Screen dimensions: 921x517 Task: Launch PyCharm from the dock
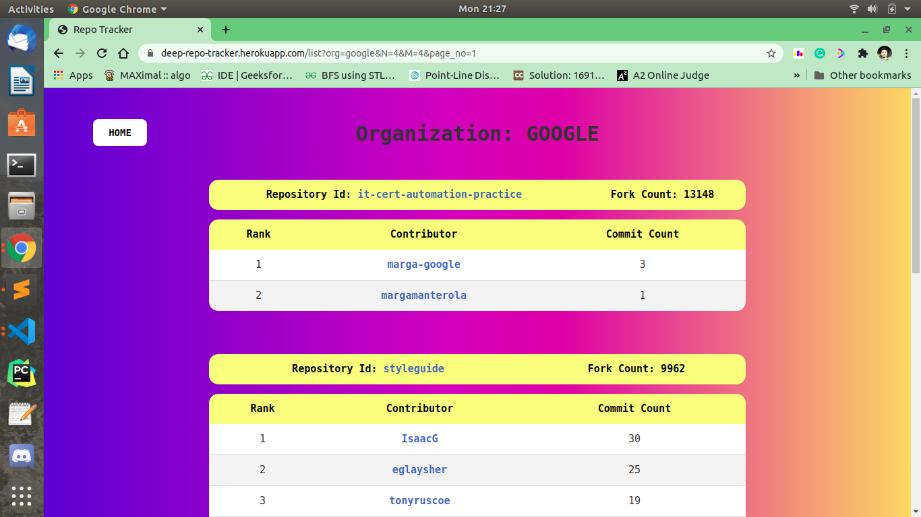[x=22, y=373]
